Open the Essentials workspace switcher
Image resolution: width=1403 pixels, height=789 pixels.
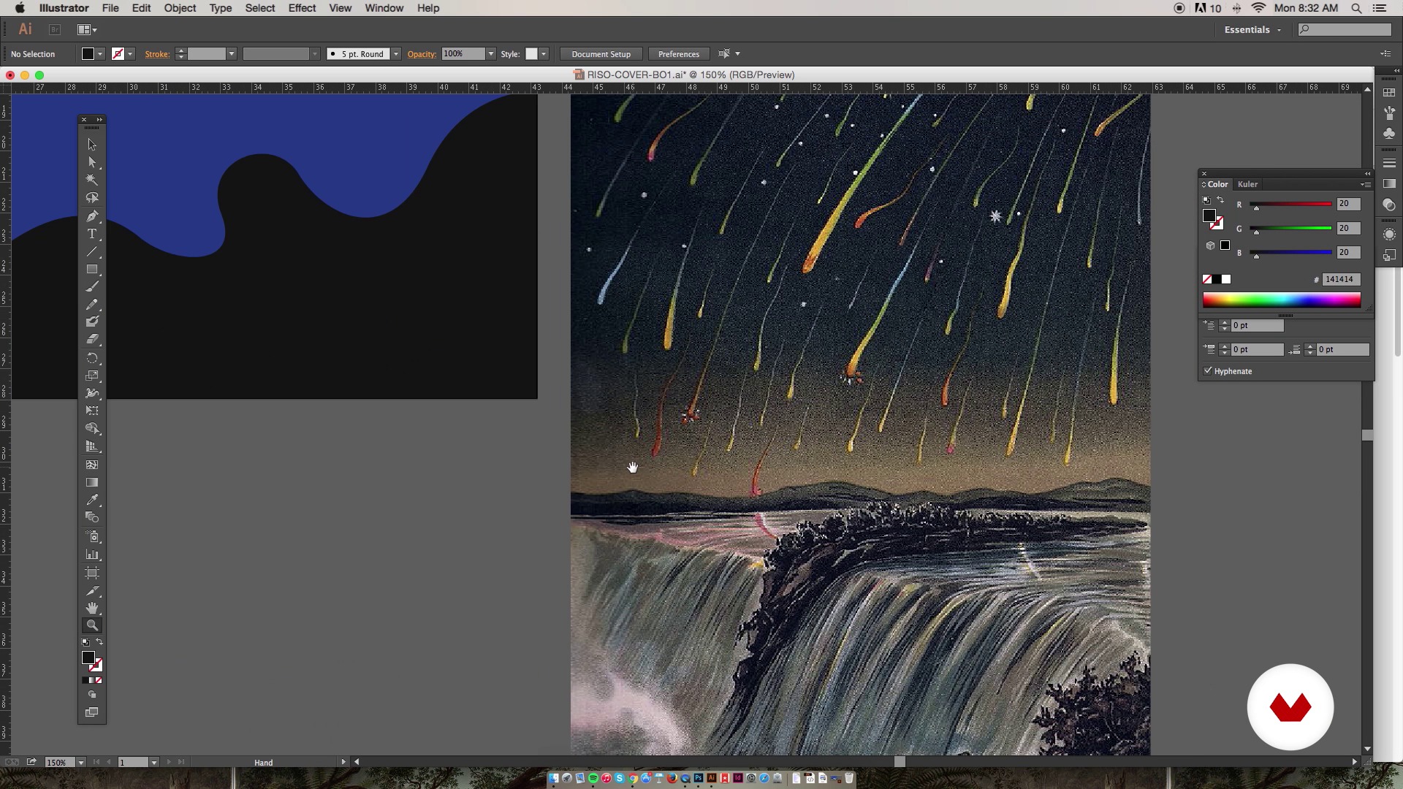1252,30
